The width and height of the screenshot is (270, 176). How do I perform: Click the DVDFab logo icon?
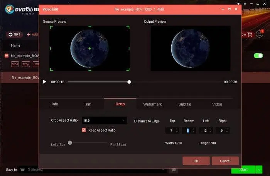pos(10,9)
